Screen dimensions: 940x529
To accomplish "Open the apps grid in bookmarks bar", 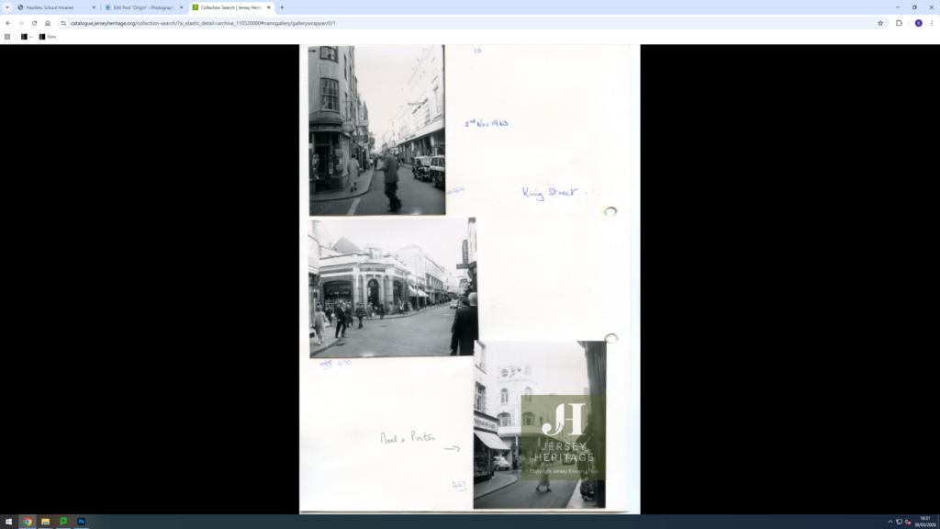I will 8,37.
